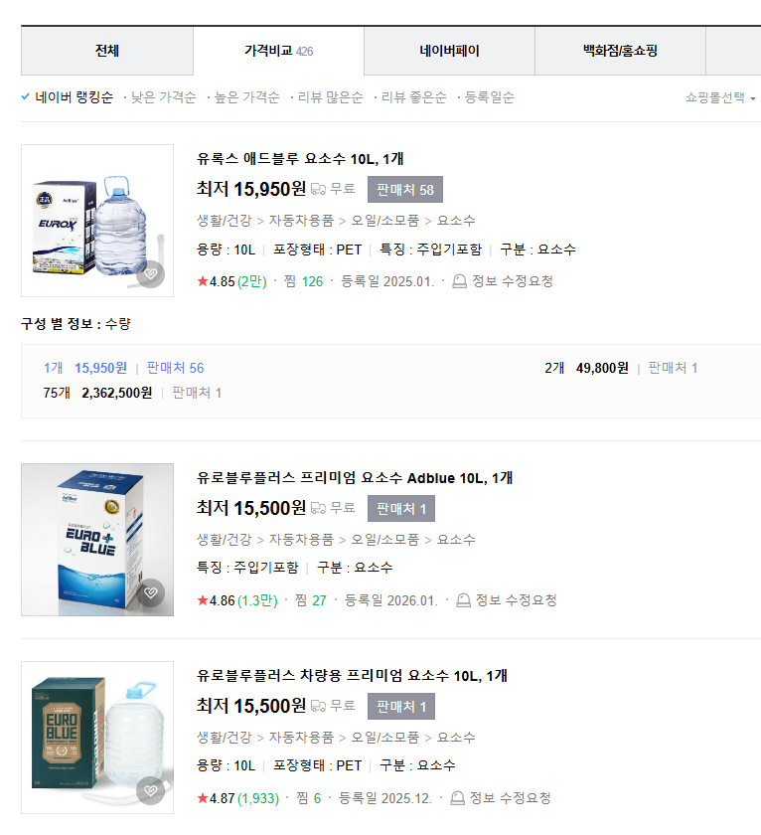The width and height of the screenshot is (761, 835).
Task: Open 쇼핑몰선택 dropdown
Action: (x=719, y=98)
